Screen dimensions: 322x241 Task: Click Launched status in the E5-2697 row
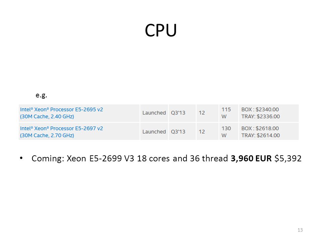click(x=154, y=132)
